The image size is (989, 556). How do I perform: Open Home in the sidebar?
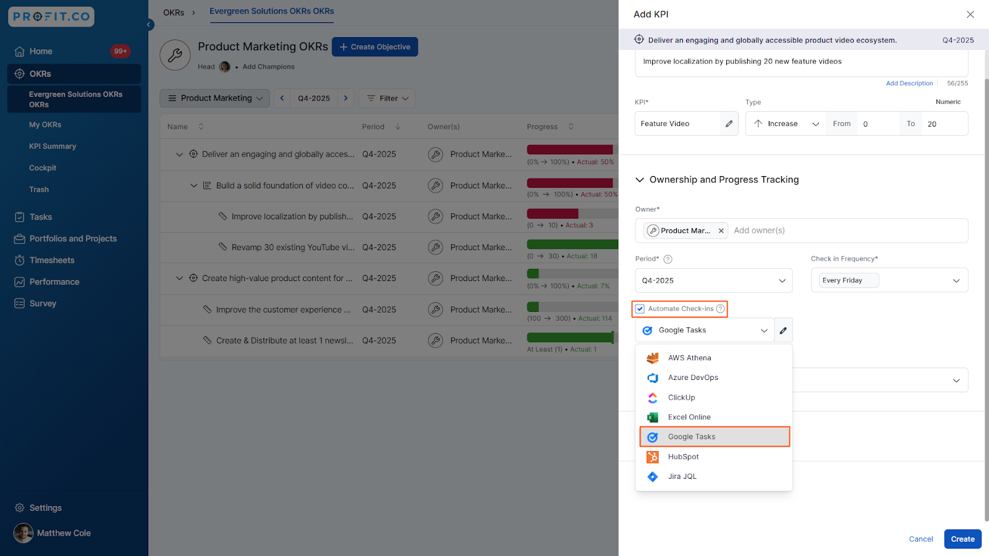(41, 51)
